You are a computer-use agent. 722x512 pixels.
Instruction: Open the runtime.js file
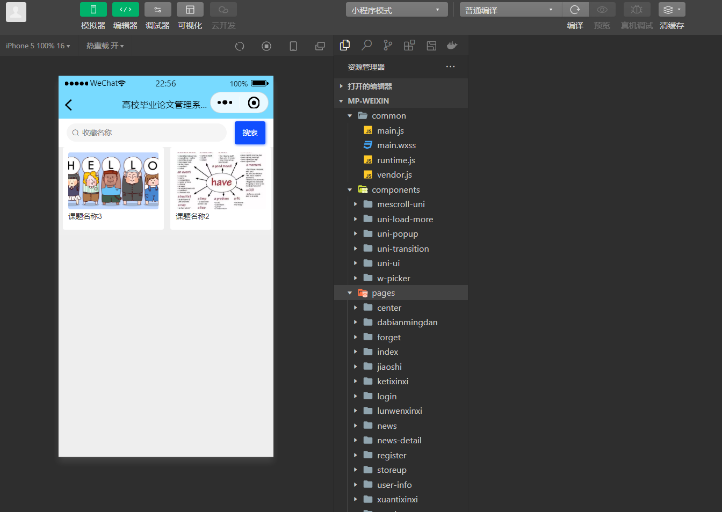pyautogui.click(x=401, y=160)
